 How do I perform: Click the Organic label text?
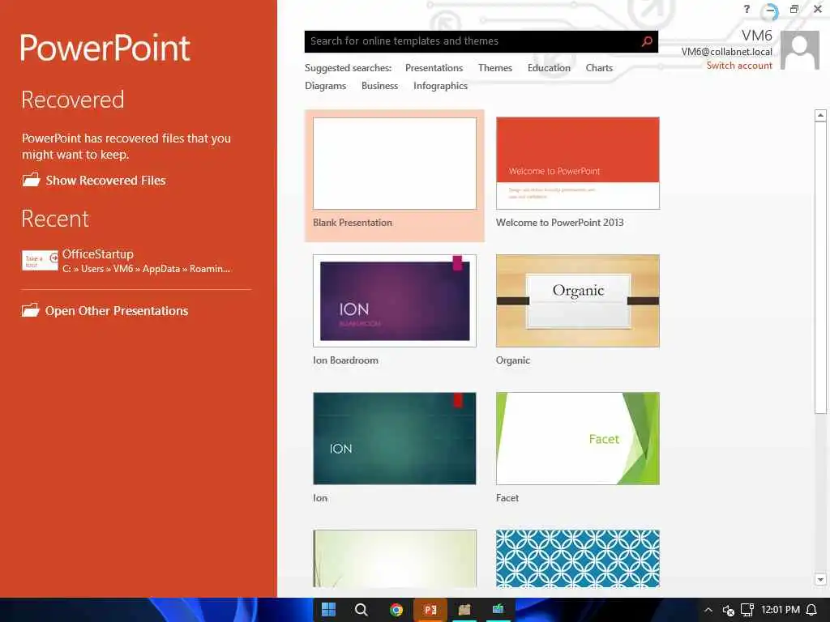(x=512, y=360)
